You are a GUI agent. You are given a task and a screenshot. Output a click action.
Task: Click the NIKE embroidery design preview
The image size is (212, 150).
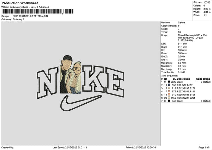click(x=81, y=83)
